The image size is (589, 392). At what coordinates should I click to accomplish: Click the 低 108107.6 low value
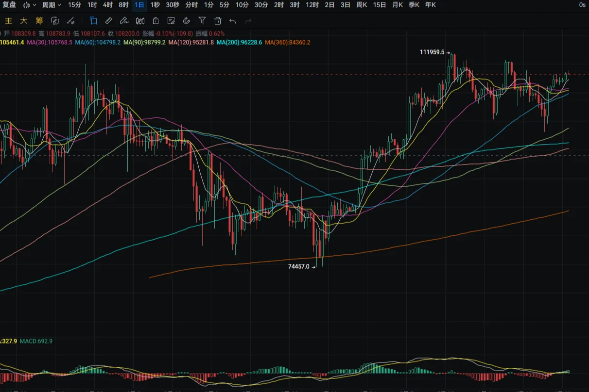coord(89,33)
